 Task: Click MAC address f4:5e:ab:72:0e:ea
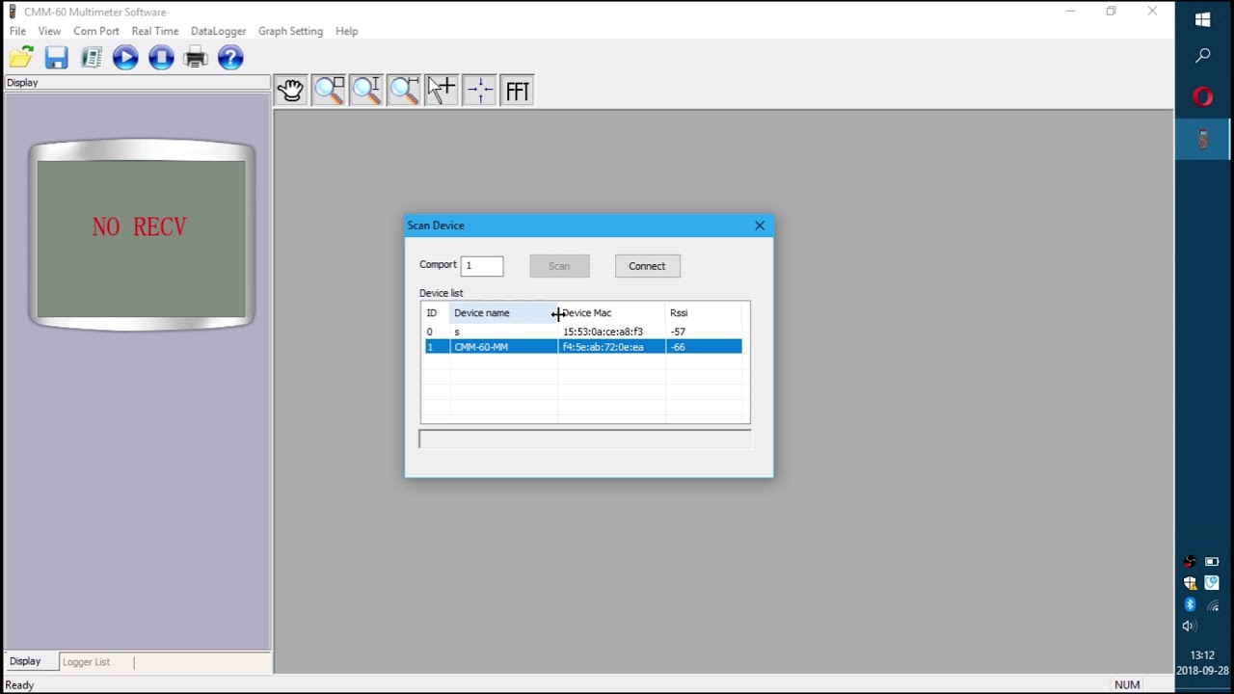tap(603, 347)
